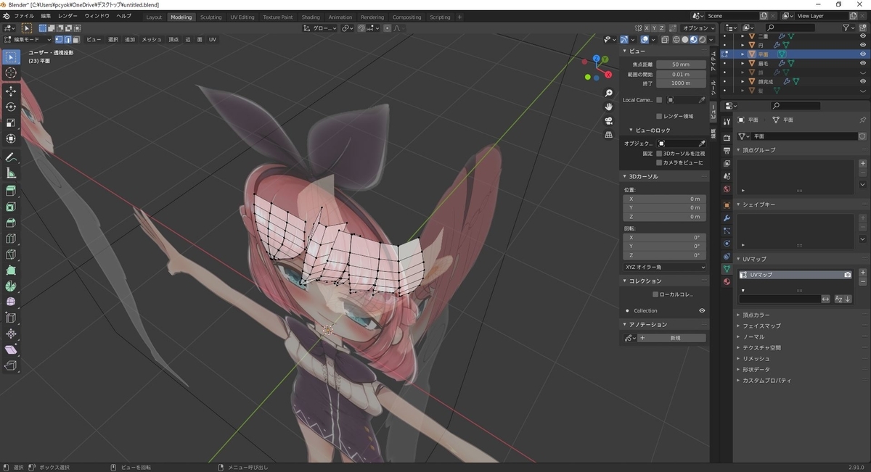
Task: Select the Edge Slide tool
Action: pyautogui.click(x=11, y=318)
